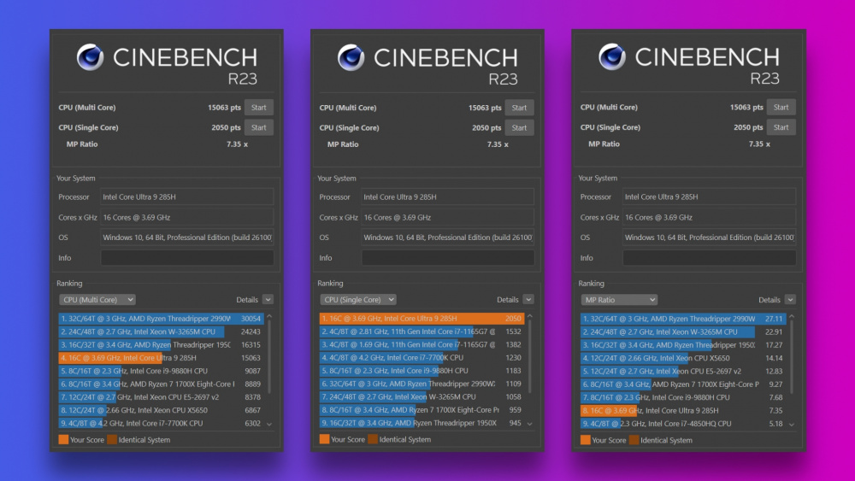Open the CPU (Multi Core) ranking dropdown
The image size is (855, 481).
click(97, 300)
